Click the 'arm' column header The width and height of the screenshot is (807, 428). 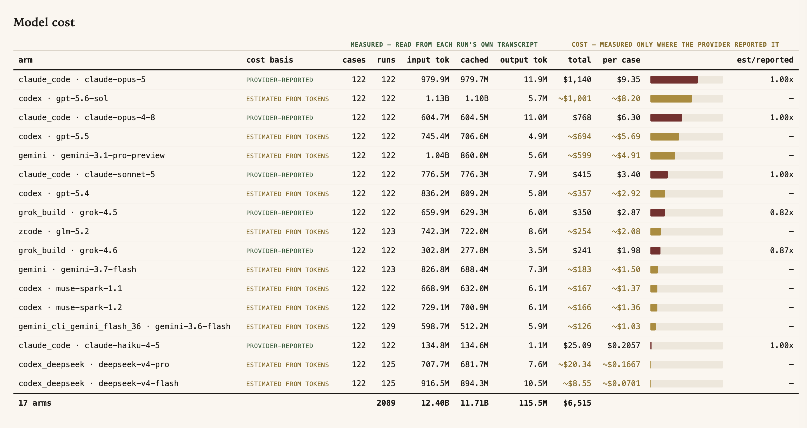[25, 60]
